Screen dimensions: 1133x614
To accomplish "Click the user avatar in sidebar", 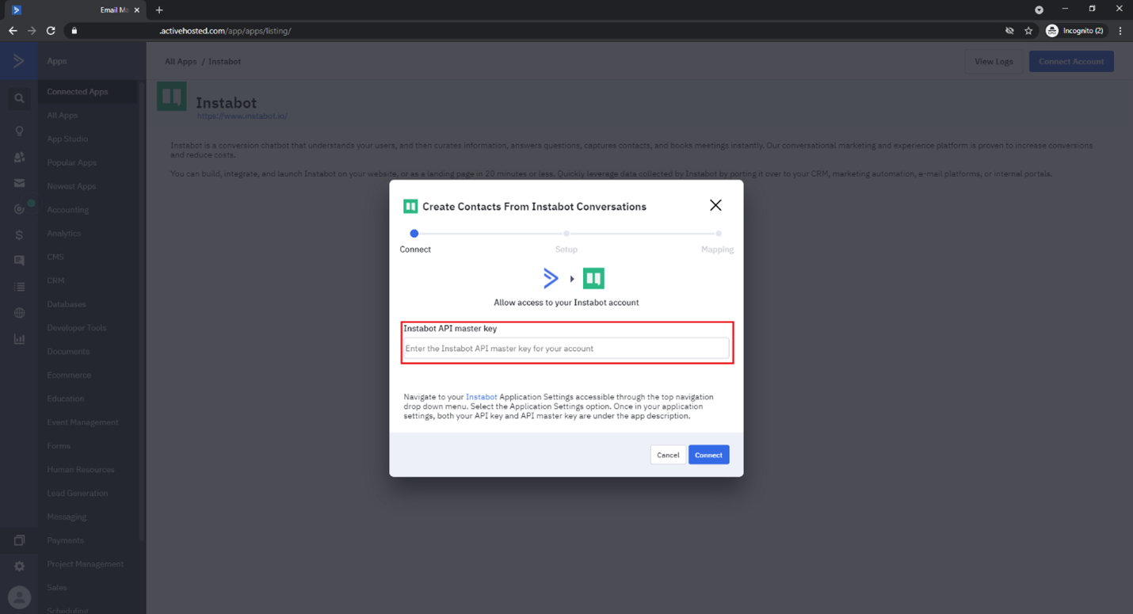I will click(x=19, y=597).
